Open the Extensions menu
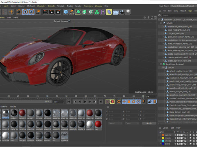The image size is (197, 147). click(88, 6)
